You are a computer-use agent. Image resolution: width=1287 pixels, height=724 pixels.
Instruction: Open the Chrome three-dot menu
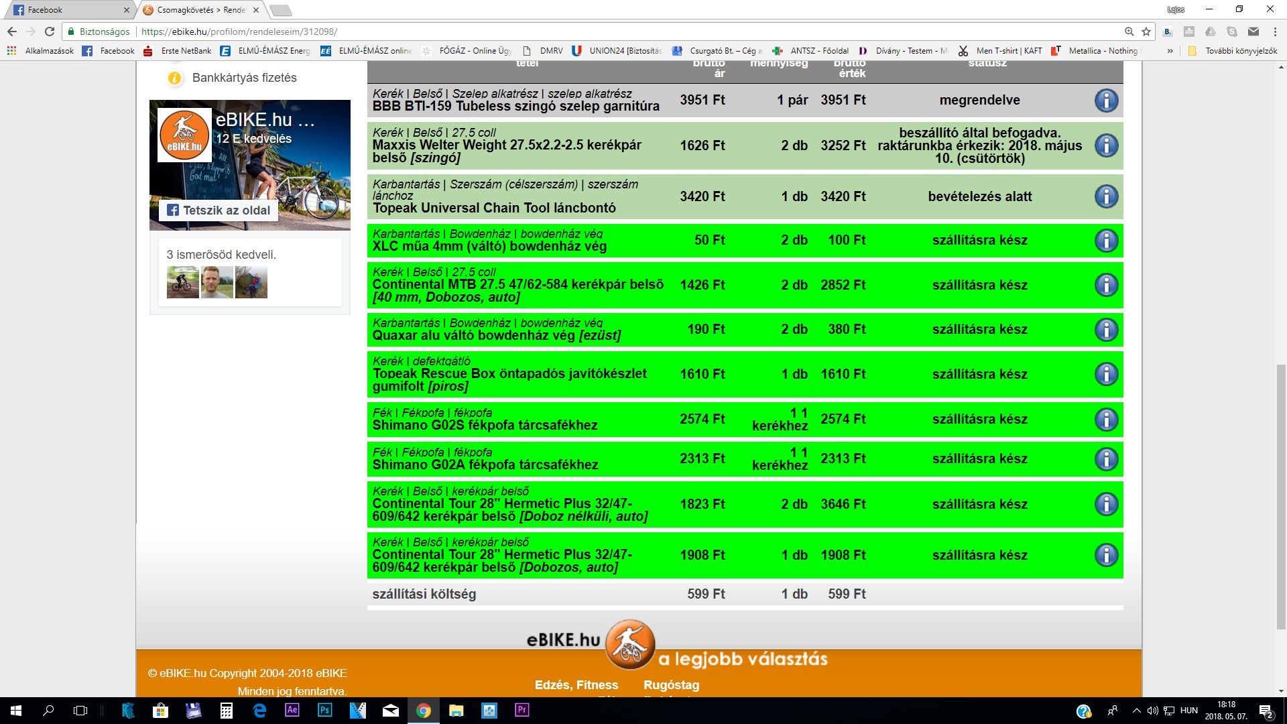point(1275,32)
